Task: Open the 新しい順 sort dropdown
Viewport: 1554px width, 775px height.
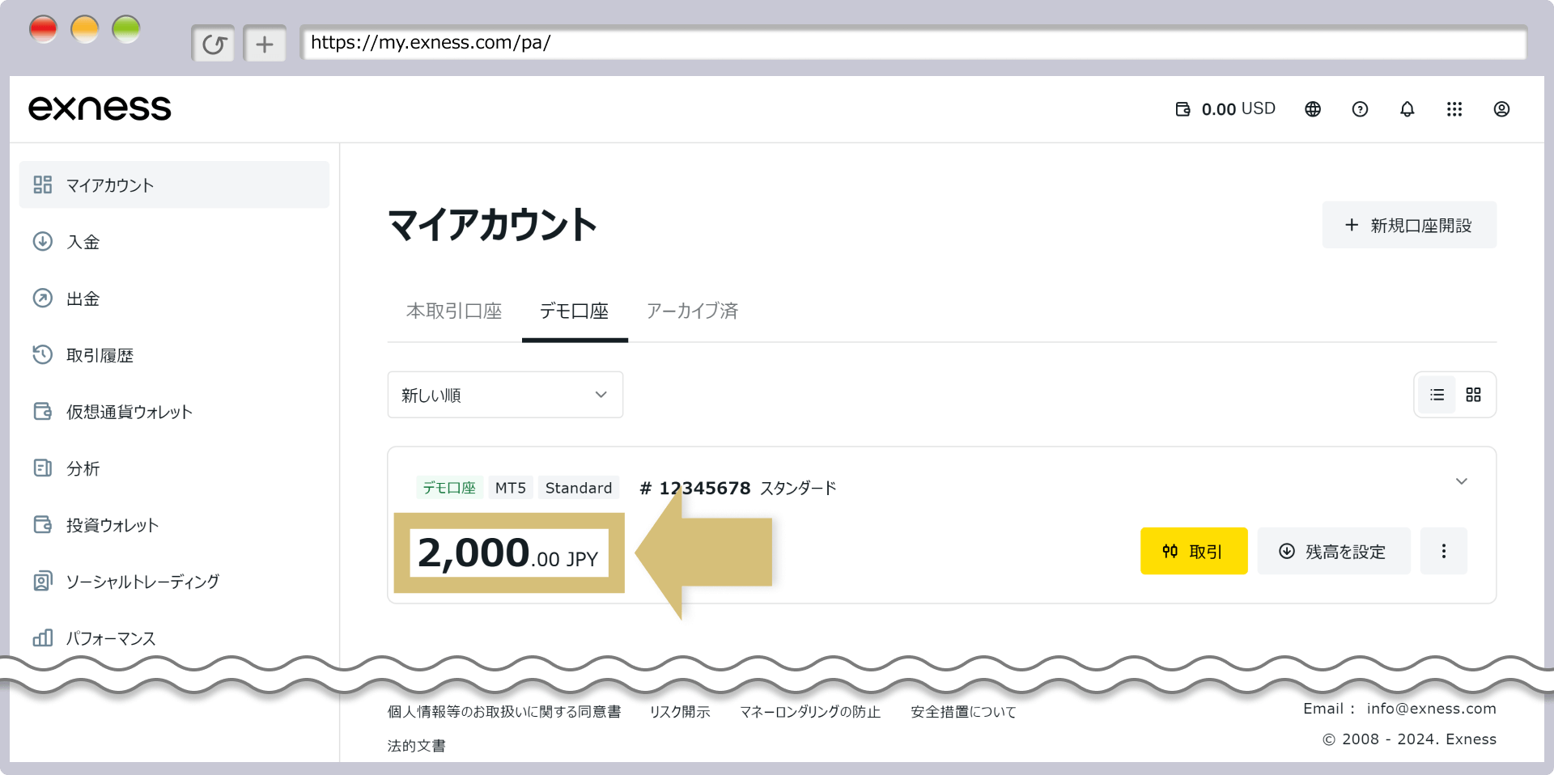Action: point(505,395)
